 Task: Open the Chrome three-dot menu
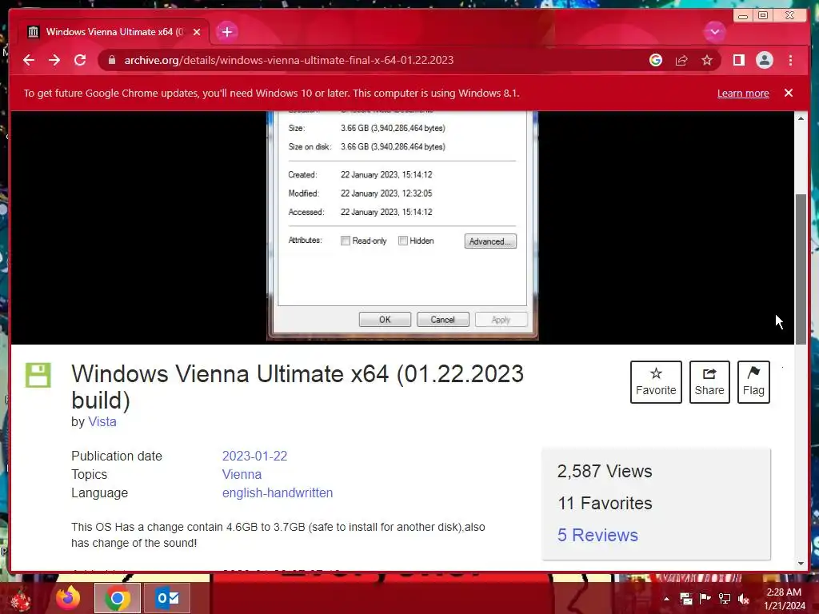pos(790,60)
